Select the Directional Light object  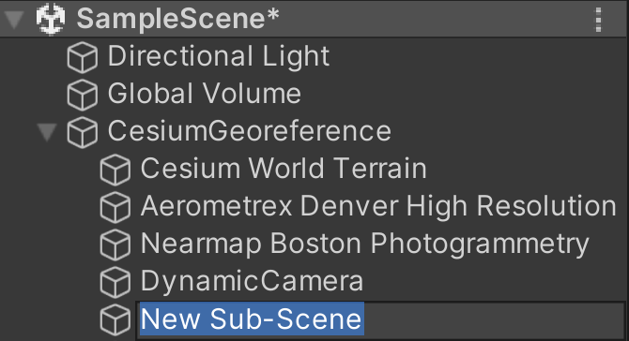point(219,56)
